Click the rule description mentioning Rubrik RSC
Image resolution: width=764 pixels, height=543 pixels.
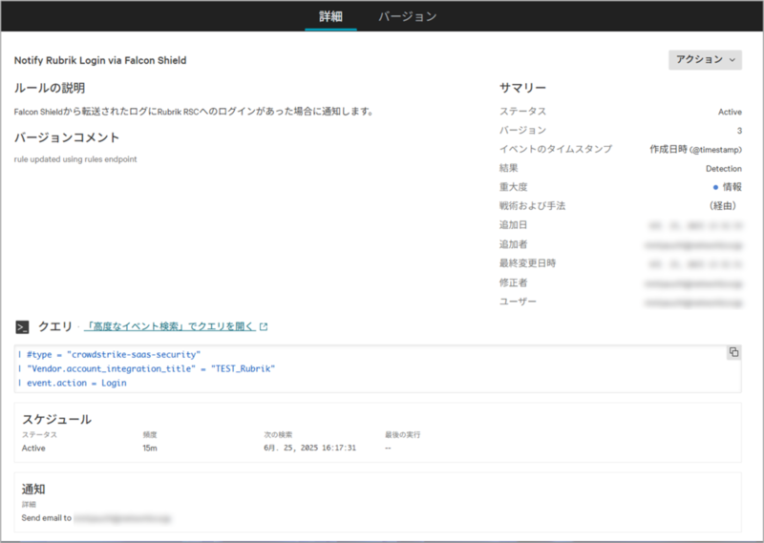(x=194, y=112)
